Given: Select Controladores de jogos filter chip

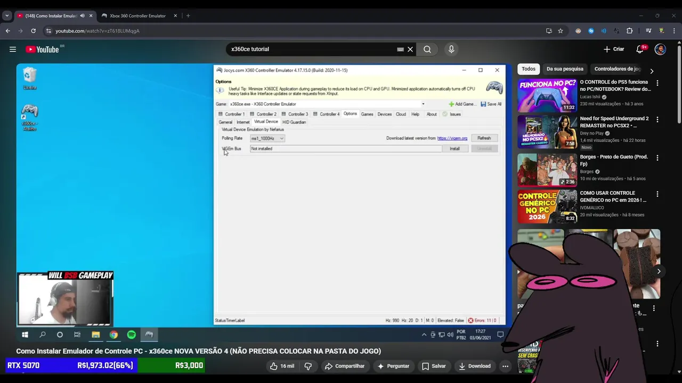Looking at the screenshot, I should click(617, 69).
